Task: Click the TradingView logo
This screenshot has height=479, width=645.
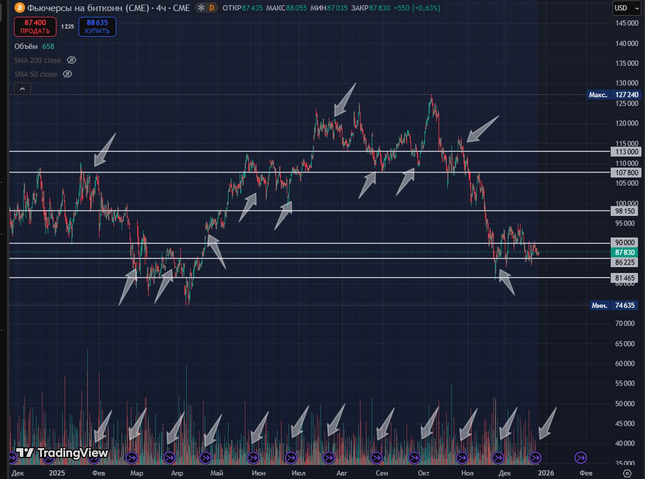Action: [62, 453]
